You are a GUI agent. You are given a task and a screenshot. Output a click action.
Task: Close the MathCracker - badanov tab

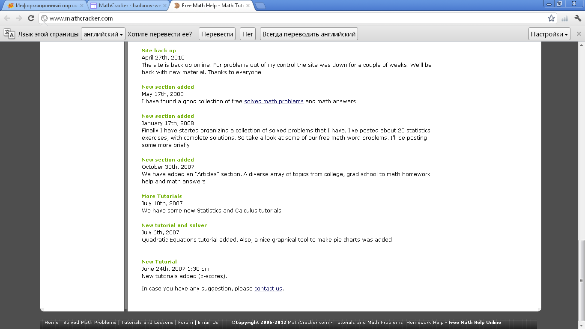tap(165, 6)
